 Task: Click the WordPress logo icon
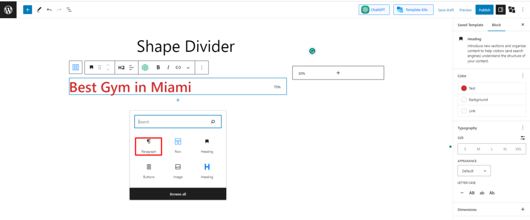(x=8, y=10)
